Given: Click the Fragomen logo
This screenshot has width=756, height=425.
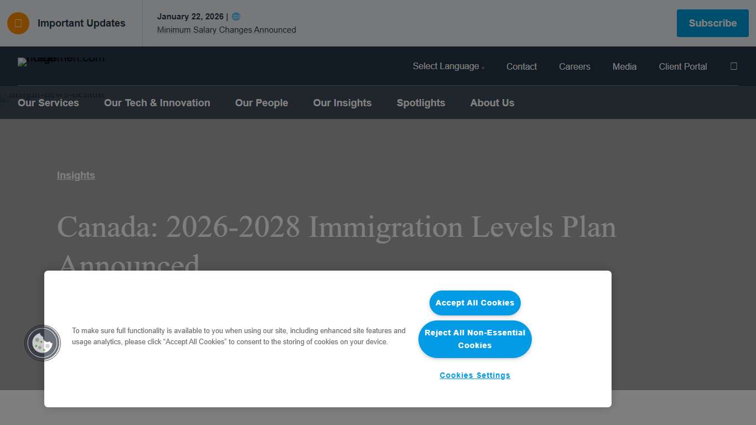Looking at the screenshot, I should tap(61, 61).
